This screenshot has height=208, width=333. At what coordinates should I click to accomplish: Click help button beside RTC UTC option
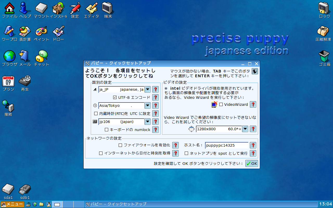point(155,114)
